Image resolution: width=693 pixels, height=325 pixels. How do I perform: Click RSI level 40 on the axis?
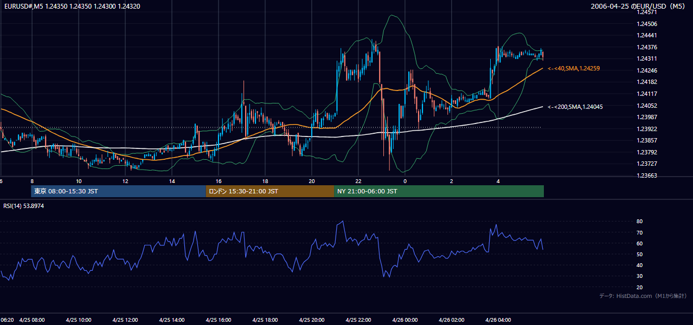(639, 265)
